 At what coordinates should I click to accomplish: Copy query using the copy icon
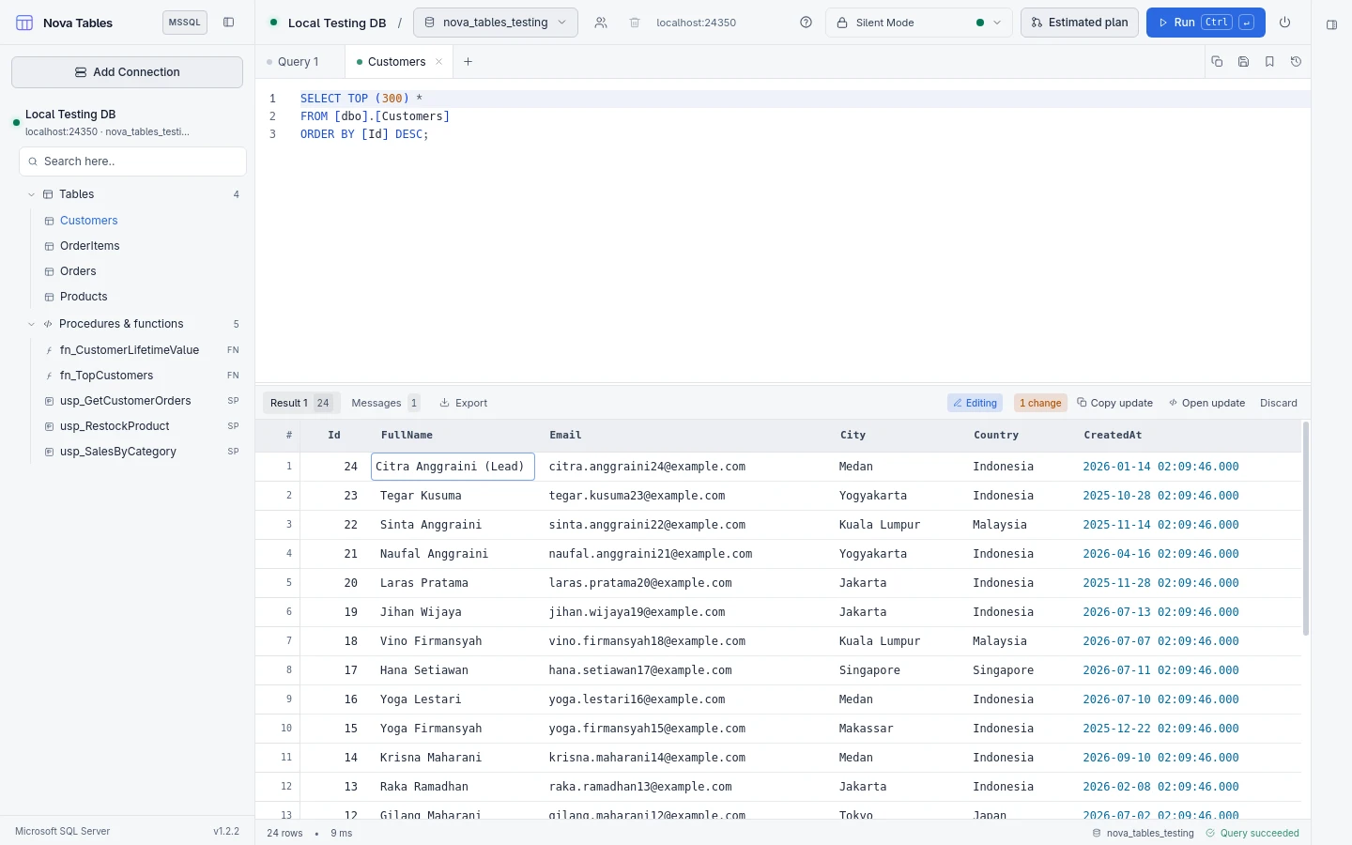tap(1217, 62)
